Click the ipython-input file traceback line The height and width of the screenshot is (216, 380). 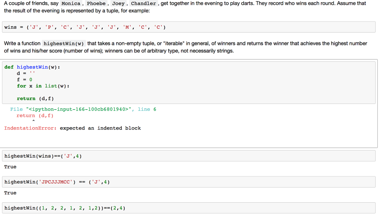83,109
